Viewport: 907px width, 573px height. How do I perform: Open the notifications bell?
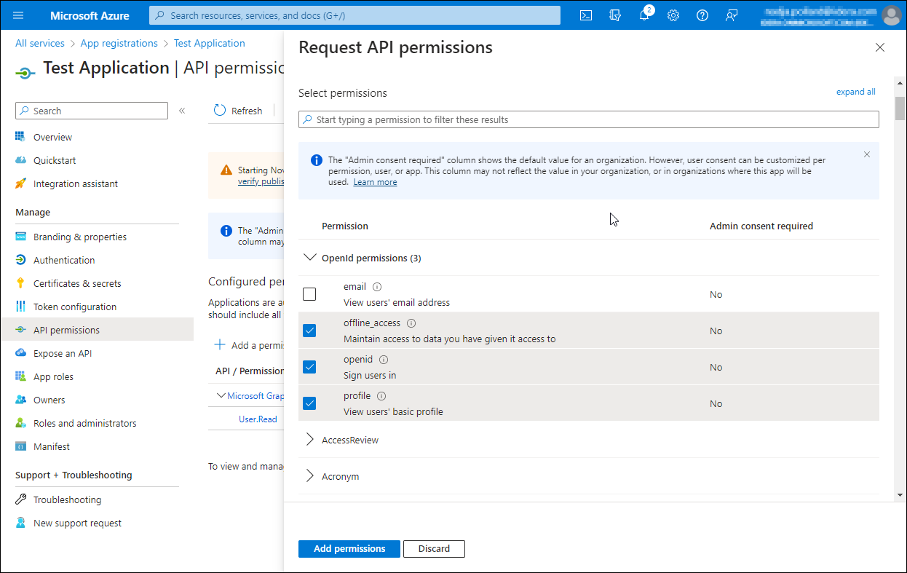[645, 15]
